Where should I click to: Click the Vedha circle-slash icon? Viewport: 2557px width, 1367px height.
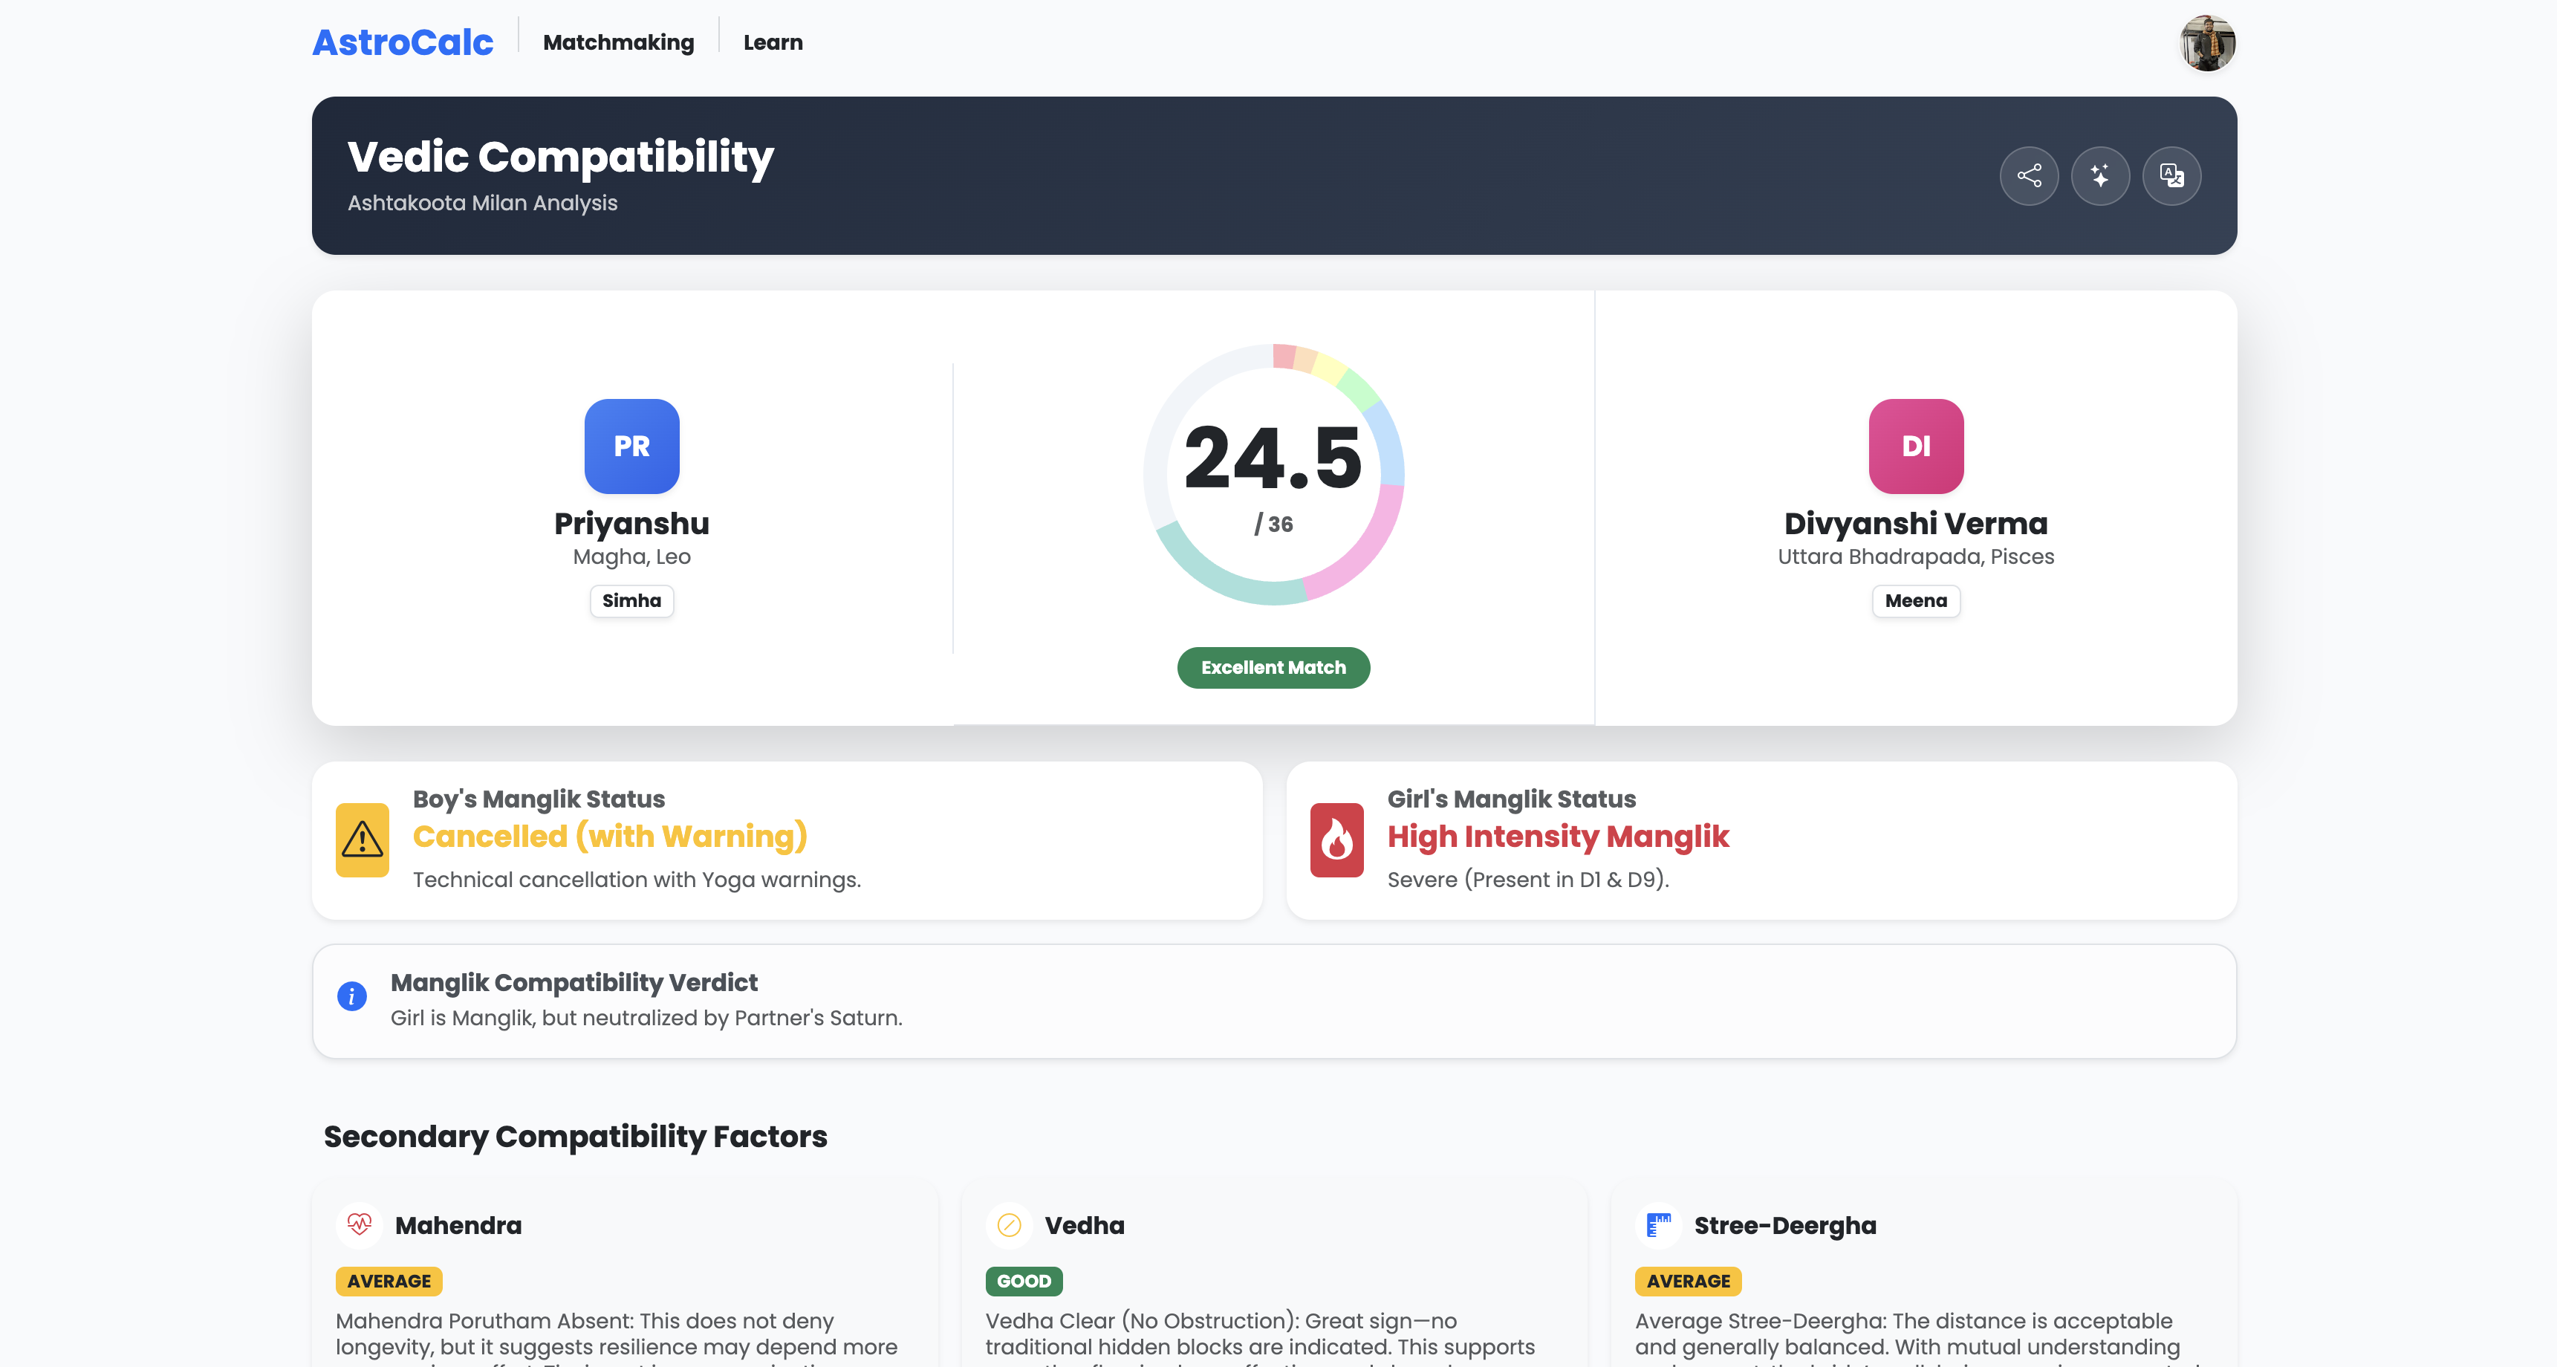1009,1225
